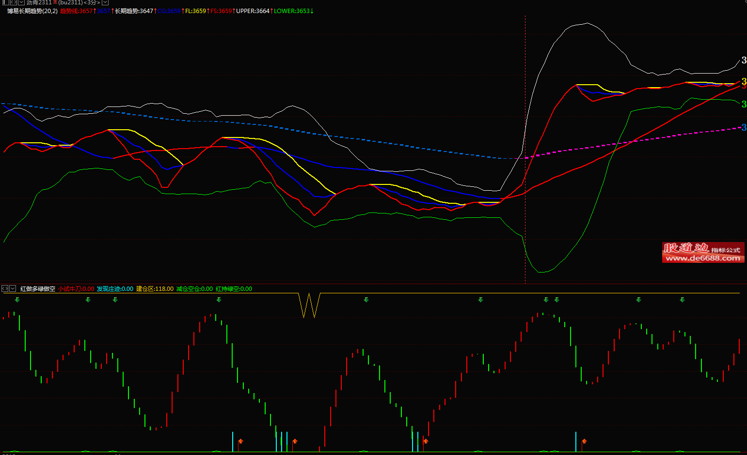Click the arrows icon in the 红做多绿做空 panel header
The image size is (747, 455).
[x=5, y=288]
